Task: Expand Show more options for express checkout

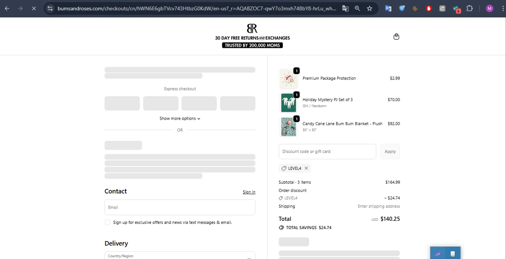Action: pyautogui.click(x=180, y=118)
